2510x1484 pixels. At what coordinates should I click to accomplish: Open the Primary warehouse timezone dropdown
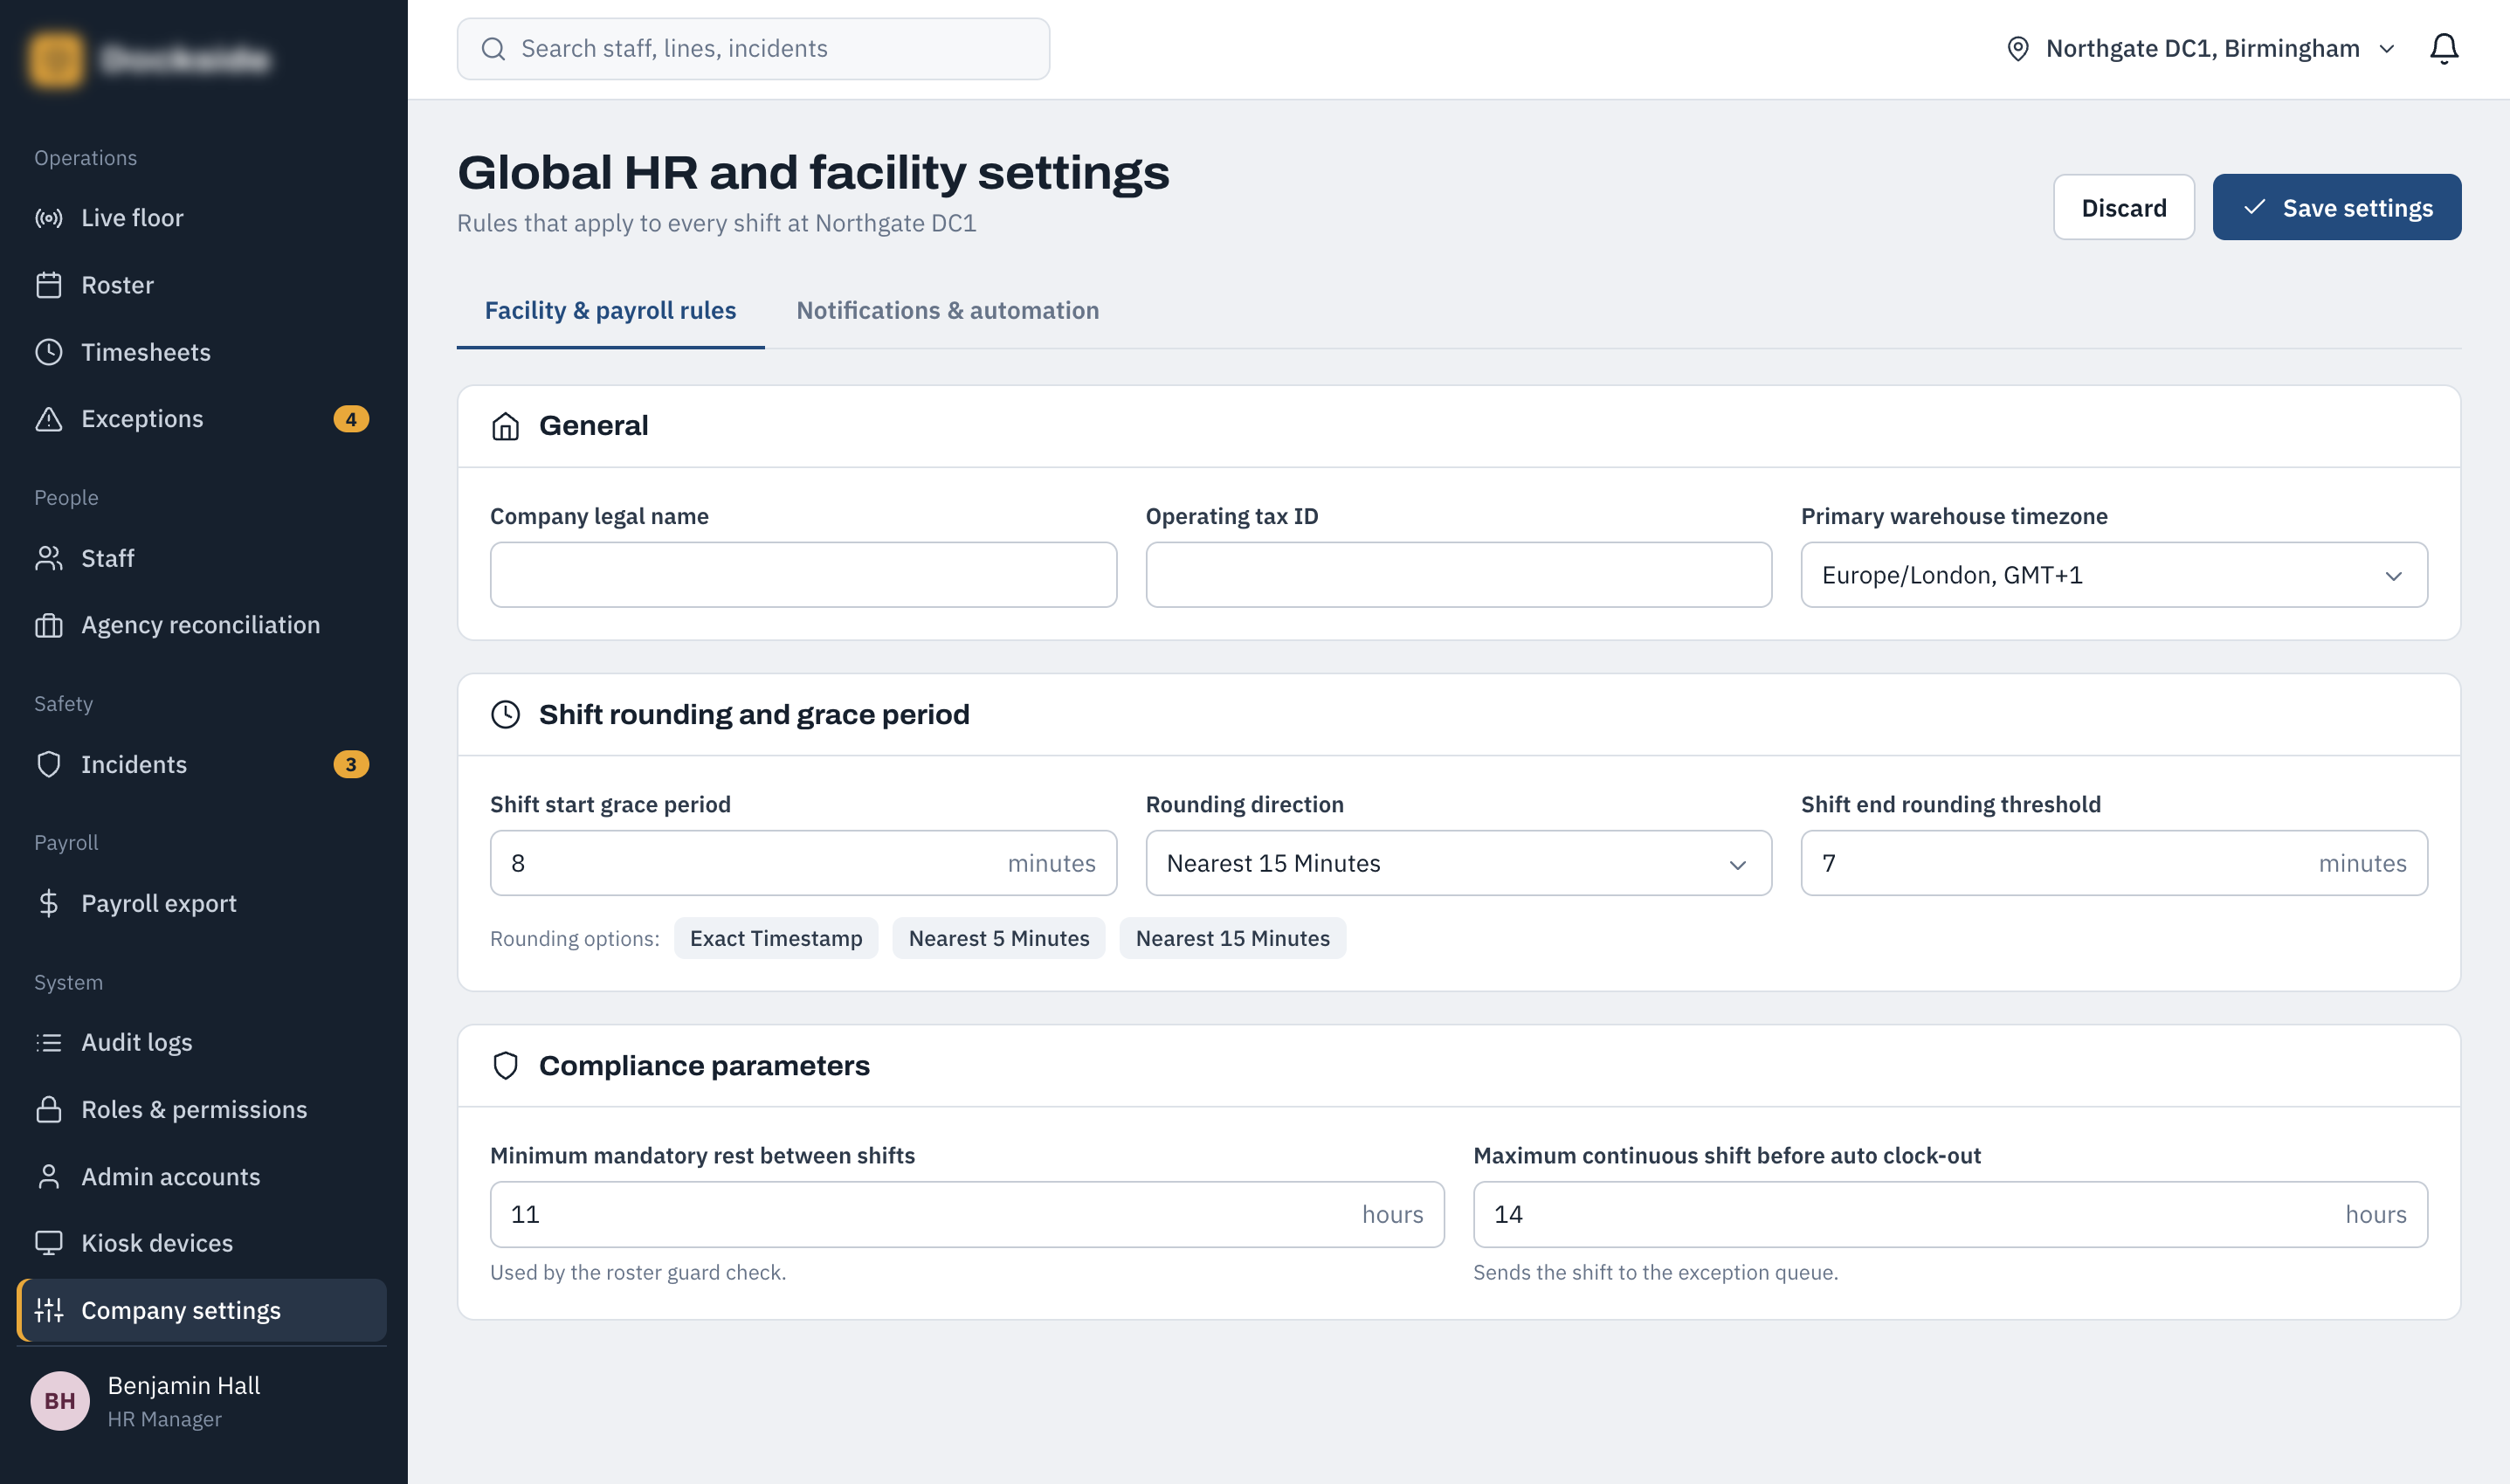(2114, 575)
